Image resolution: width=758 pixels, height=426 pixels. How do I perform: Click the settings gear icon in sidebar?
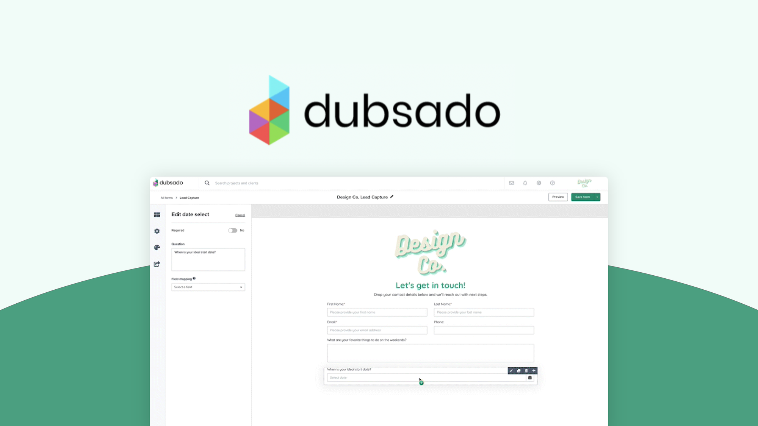(157, 231)
